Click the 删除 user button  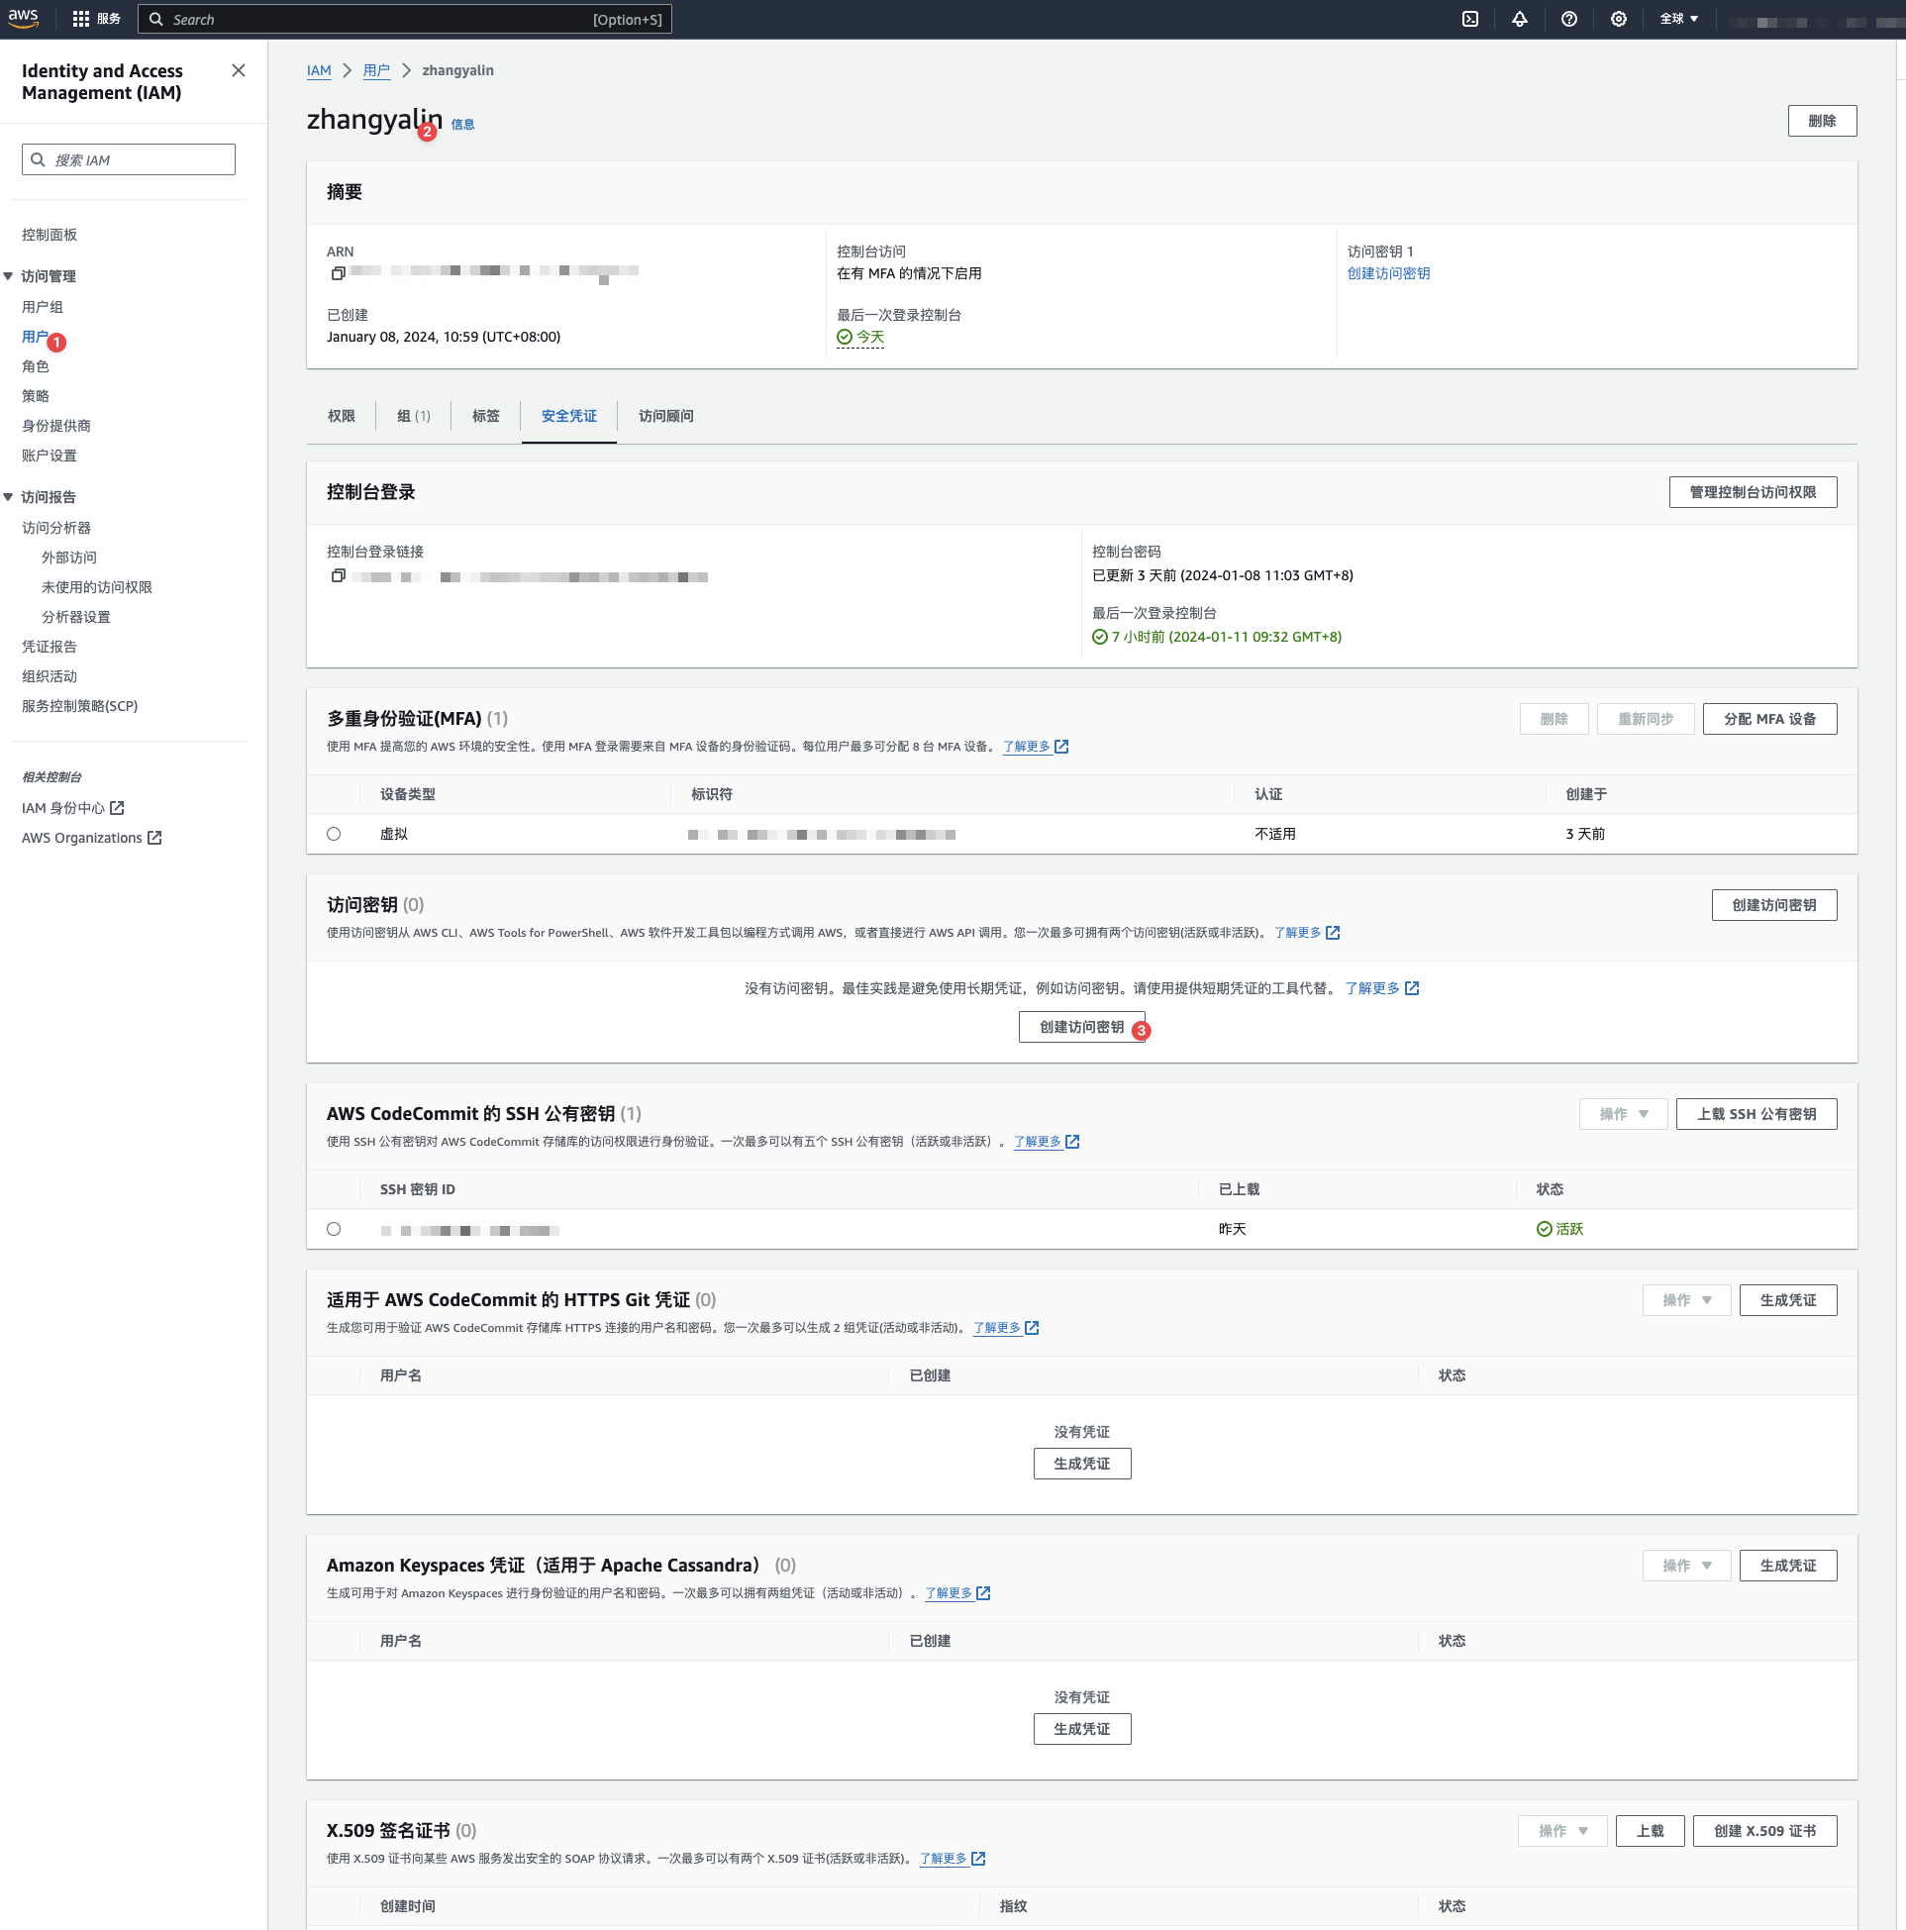1822,121
